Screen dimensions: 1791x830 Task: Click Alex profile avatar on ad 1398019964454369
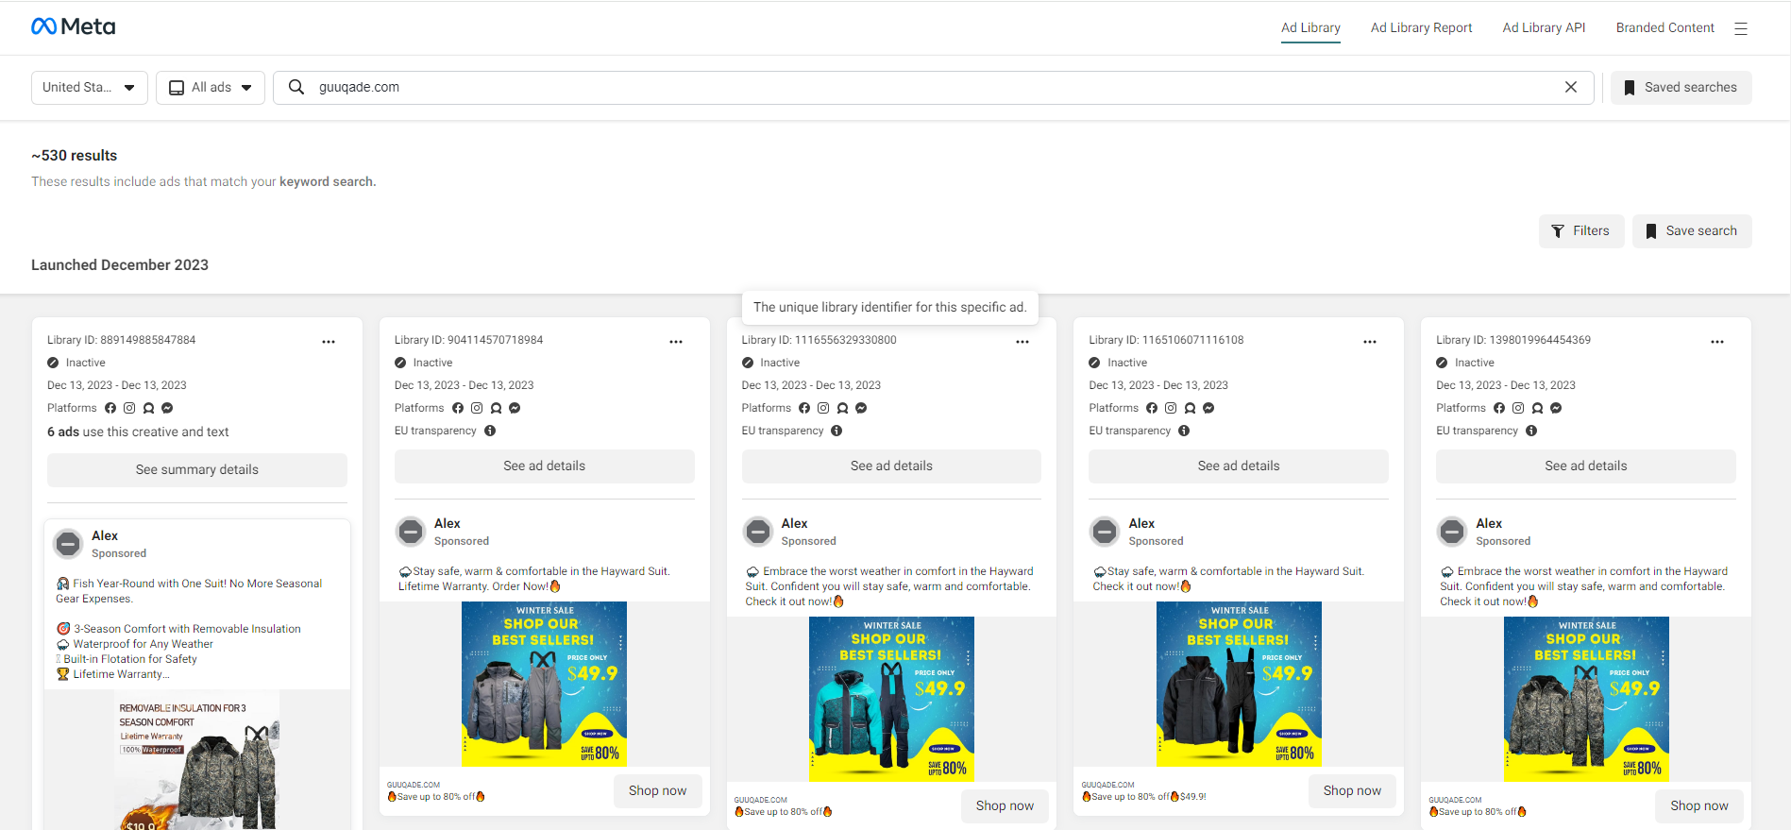click(x=1452, y=532)
